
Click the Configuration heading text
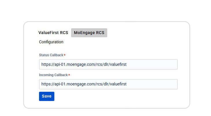pos(51,42)
